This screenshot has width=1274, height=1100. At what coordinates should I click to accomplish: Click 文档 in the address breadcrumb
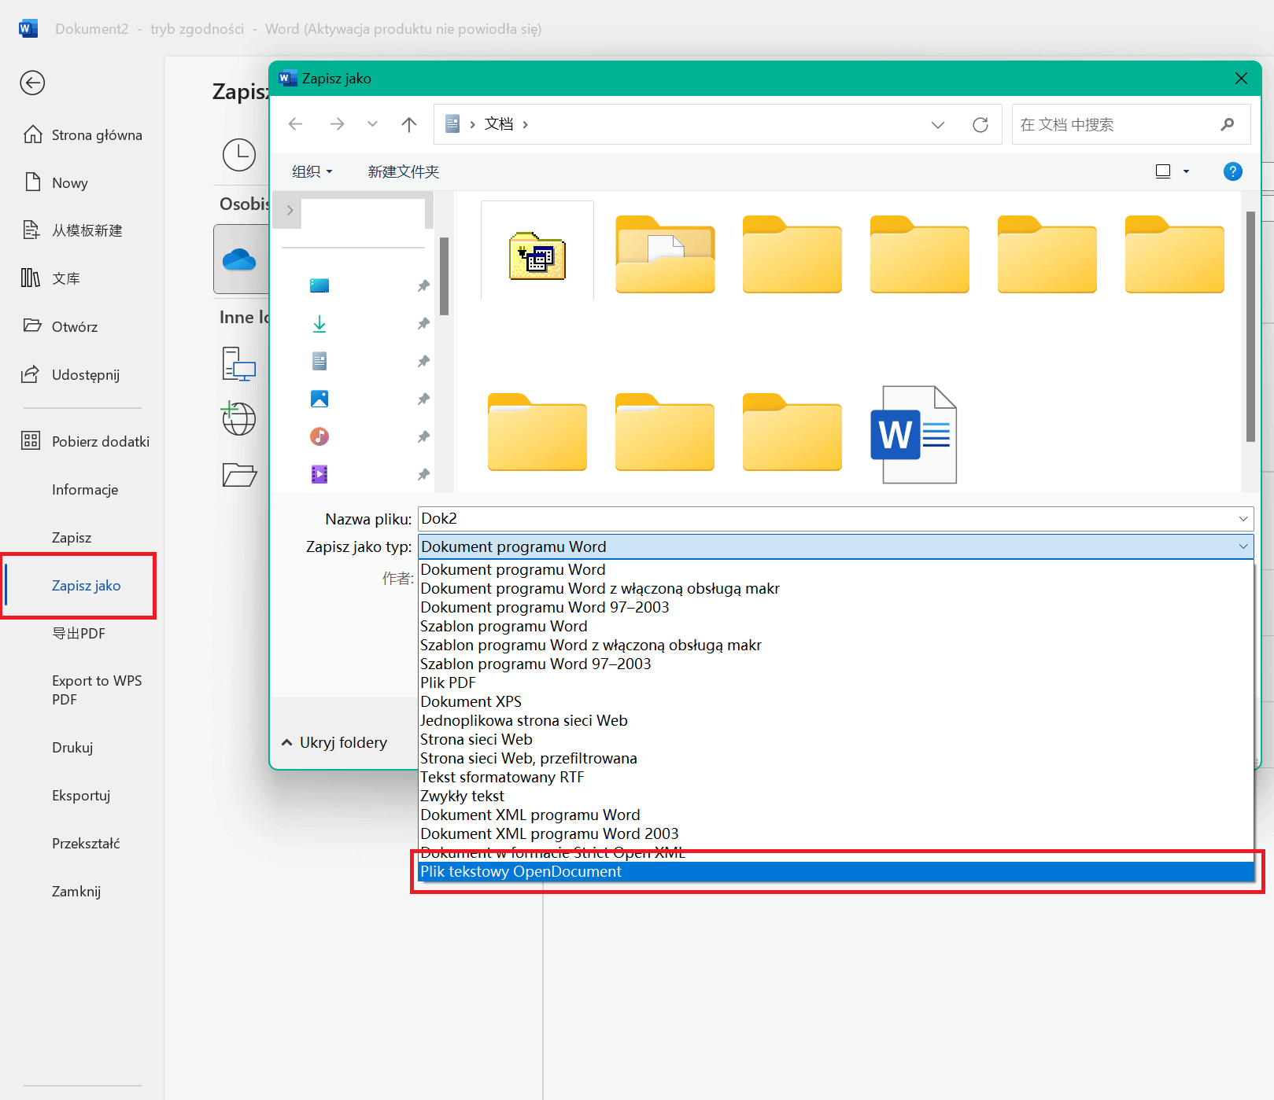tap(499, 124)
